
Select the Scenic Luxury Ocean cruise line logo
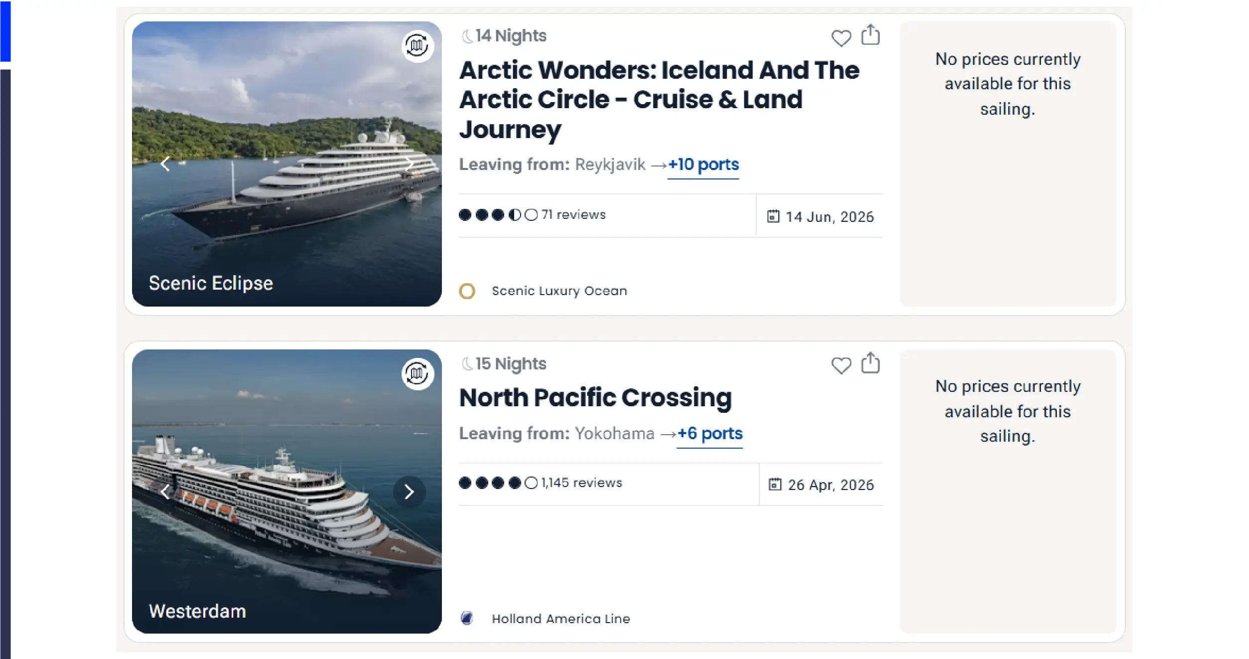[467, 291]
